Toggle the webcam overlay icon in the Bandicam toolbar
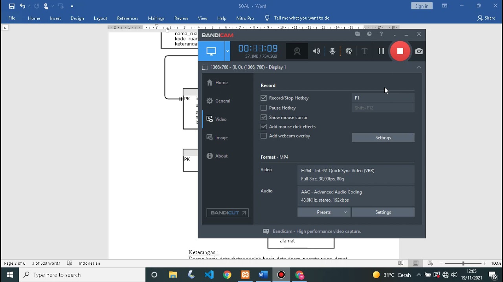 point(297,51)
